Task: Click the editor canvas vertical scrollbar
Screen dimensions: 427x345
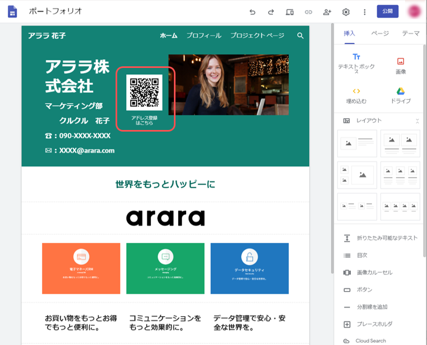Action: (x=332, y=149)
